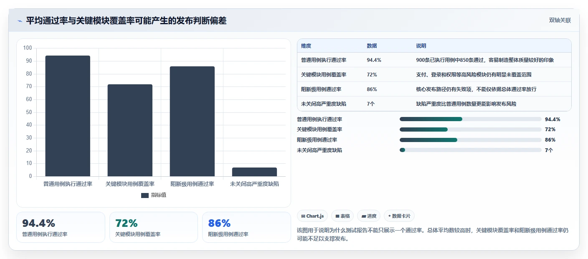Click the 指标值 legend label
588x259 pixels.
click(159, 195)
